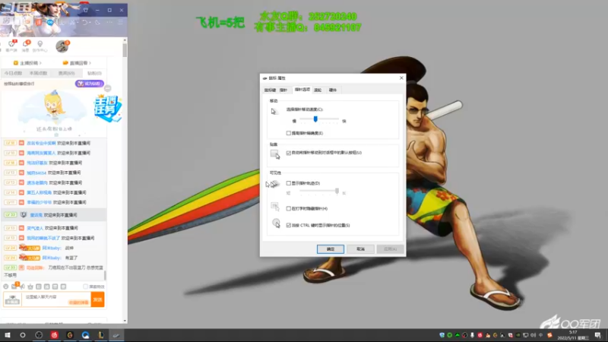
Task: Open the red NetEase Music taskbar icon
Action: [54, 335]
